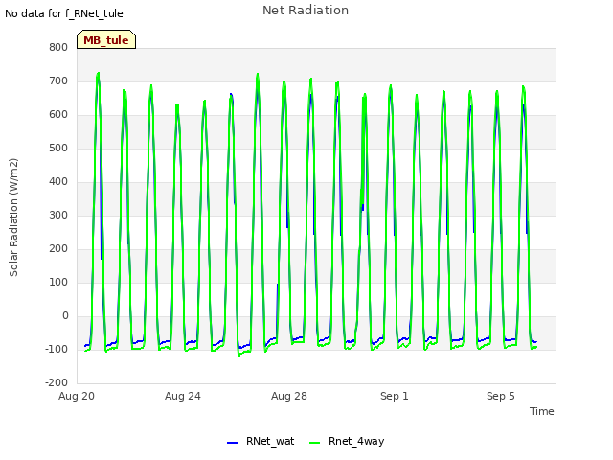Click the Sep 1 x-axis tick label
Screen dimensions: 613x460
point(395,396)
